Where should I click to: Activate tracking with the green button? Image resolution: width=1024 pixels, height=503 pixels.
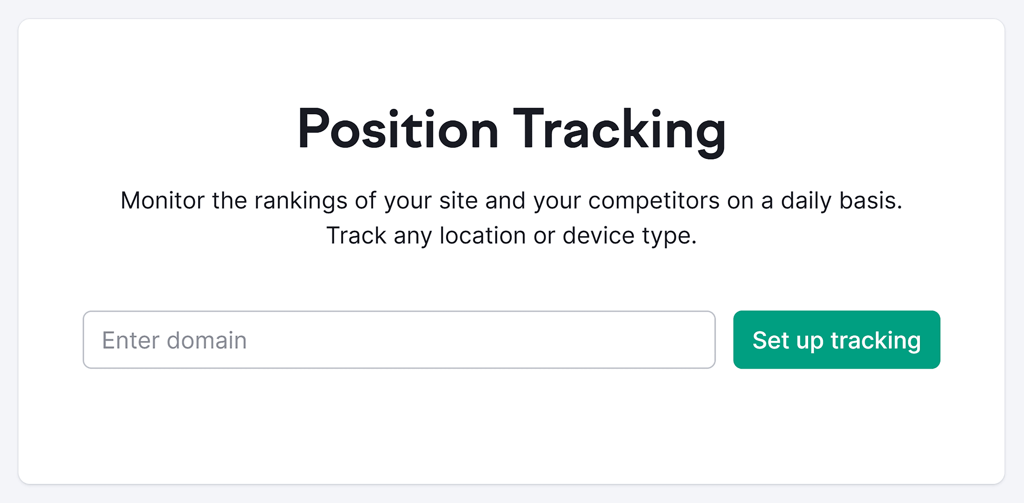(836, 340)
